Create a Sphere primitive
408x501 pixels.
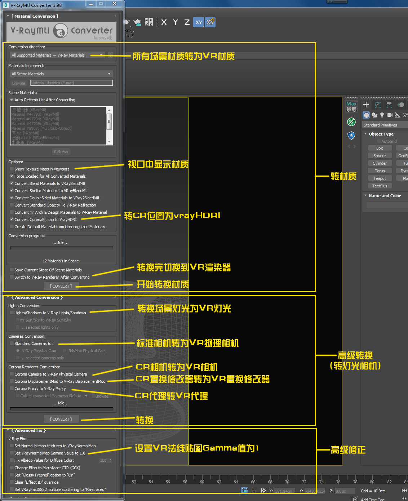click(380, 156)
